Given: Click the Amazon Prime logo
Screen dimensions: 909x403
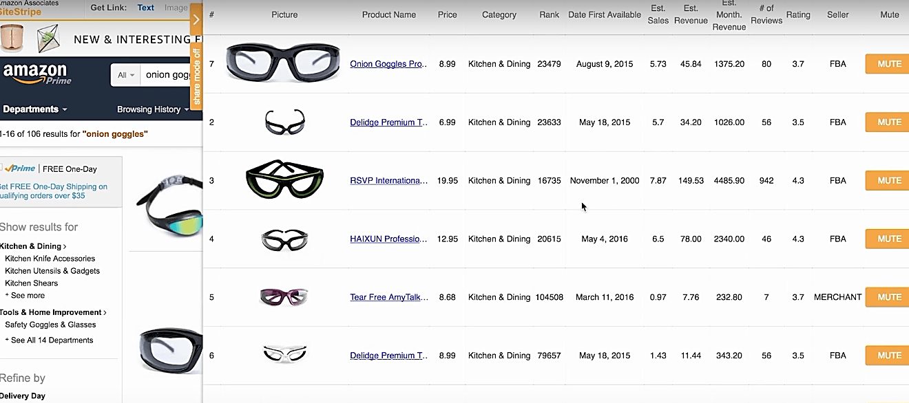Looking at the screenshot, I should coord(36,74).
